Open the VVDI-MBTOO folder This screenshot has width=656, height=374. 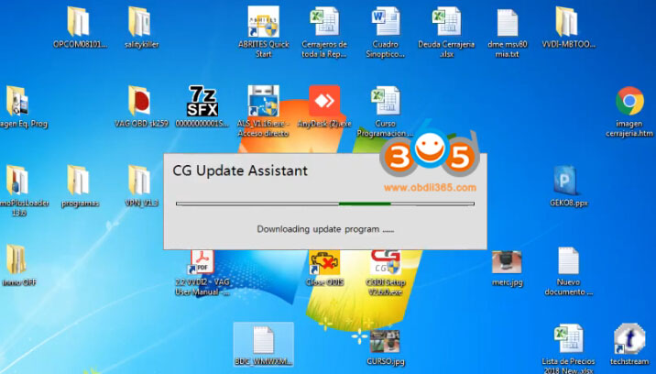tap(568, 22)
